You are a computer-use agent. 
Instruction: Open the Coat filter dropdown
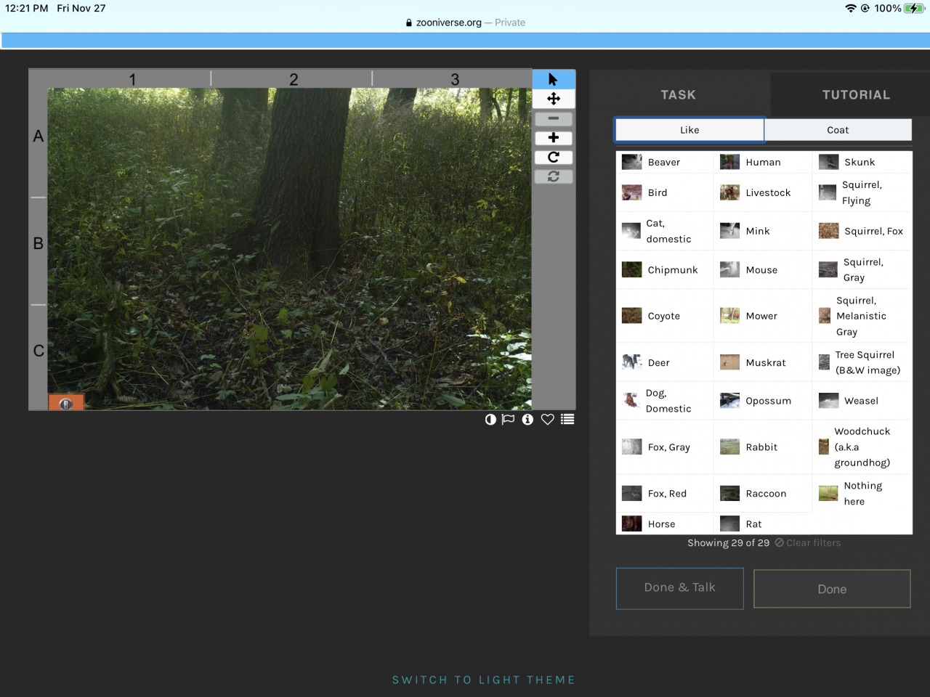(x=838, y=130)
